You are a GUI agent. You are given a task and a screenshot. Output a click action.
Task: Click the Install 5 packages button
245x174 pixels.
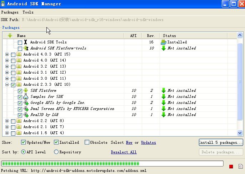click(221, 142)
